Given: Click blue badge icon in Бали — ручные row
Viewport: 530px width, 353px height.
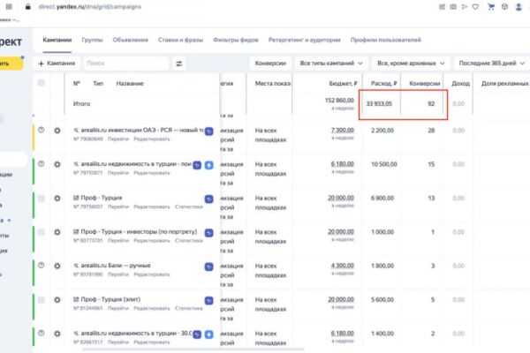Looking at the screenshot, I should pos(208,267).
